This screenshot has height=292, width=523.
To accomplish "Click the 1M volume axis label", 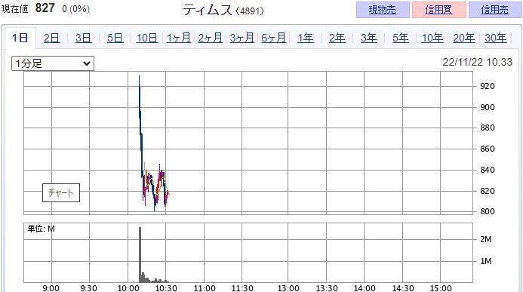I will pos(486,261).
